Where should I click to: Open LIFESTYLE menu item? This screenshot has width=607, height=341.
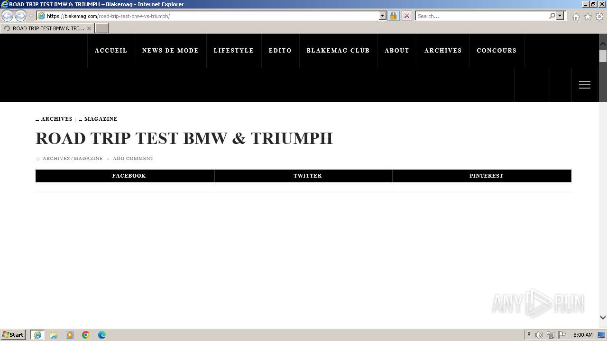[x=234, y=51]
